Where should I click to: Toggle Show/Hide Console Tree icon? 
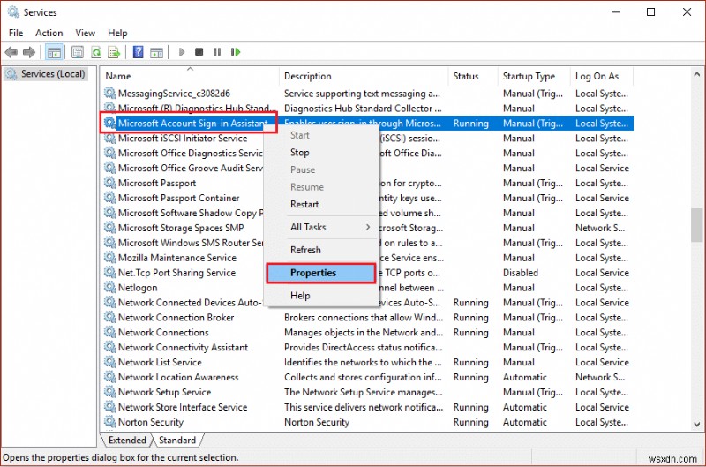pyautogui.click(x=54, y=52)
